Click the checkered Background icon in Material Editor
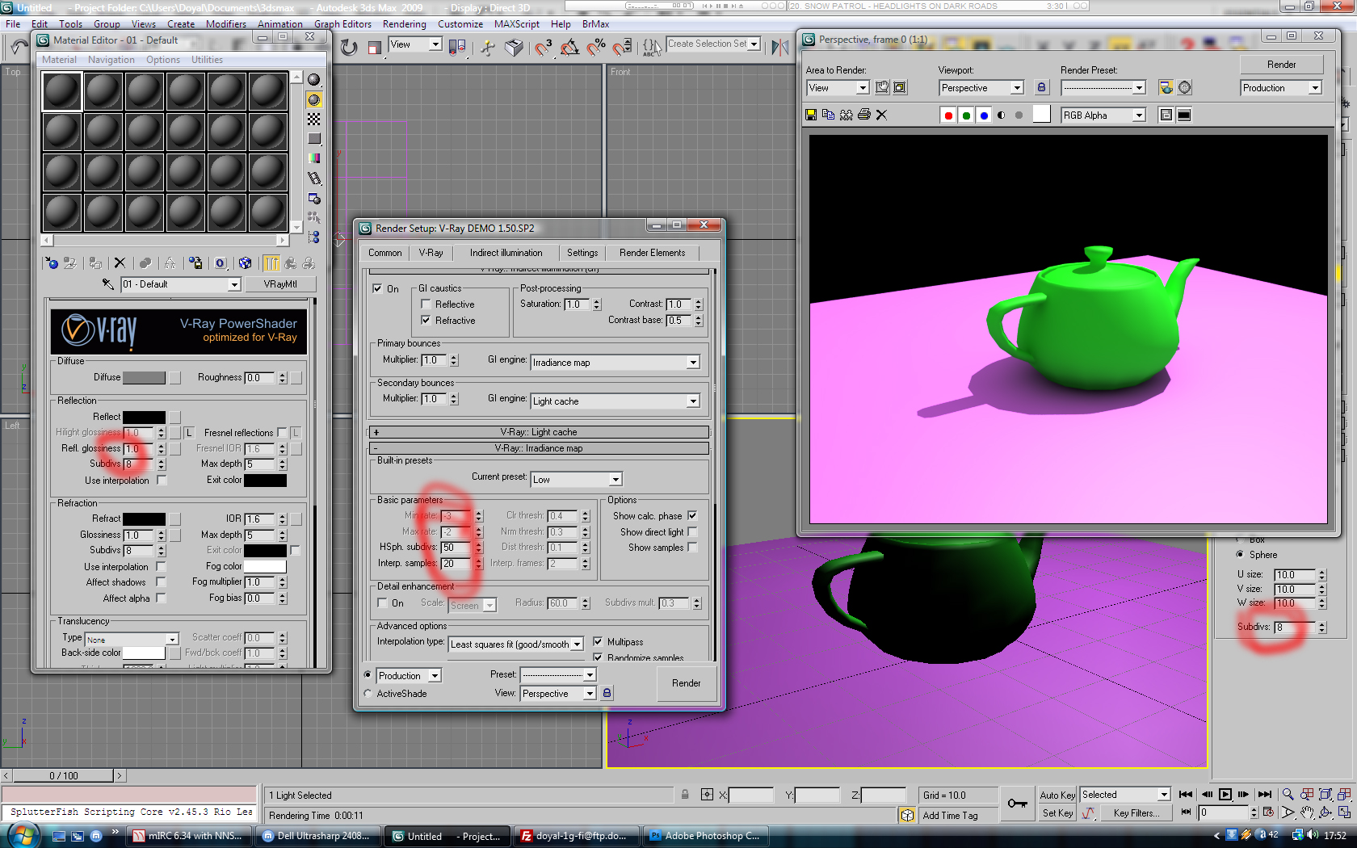The image size is (1357, 848). click(314, 120)
